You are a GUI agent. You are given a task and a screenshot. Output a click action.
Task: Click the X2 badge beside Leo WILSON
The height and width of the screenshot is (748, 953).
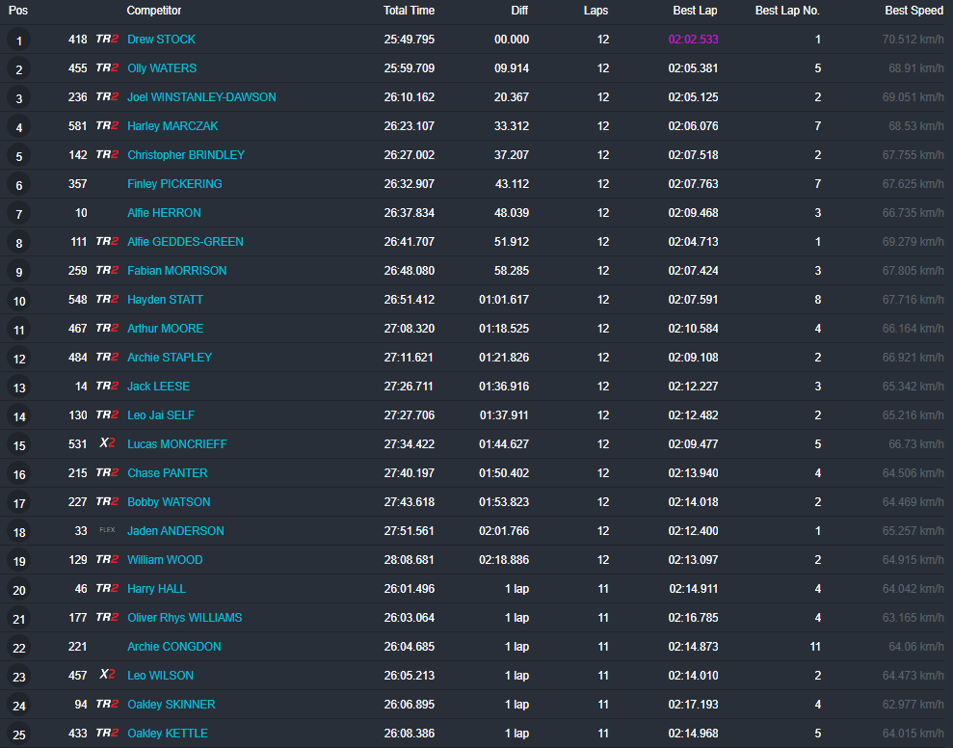coord(107,676)
